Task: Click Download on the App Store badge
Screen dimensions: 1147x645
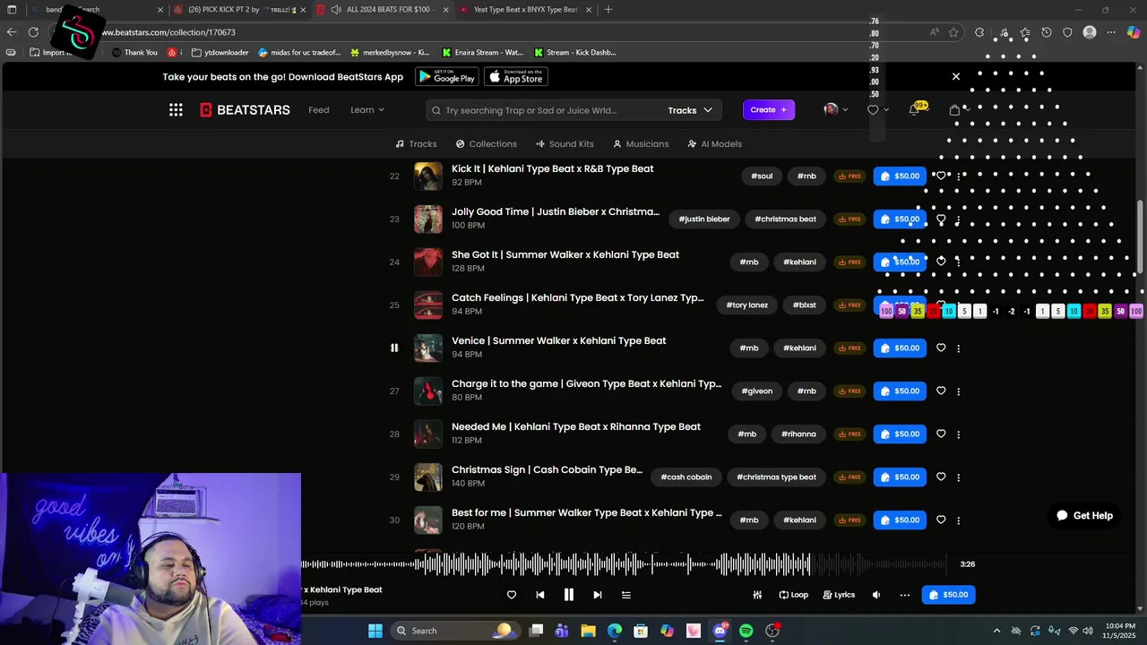Action: 516,77
